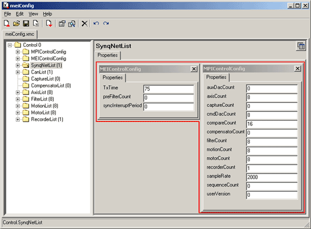
Task: Click the properties window toolbar icon
Action: (x=62, y=24)
